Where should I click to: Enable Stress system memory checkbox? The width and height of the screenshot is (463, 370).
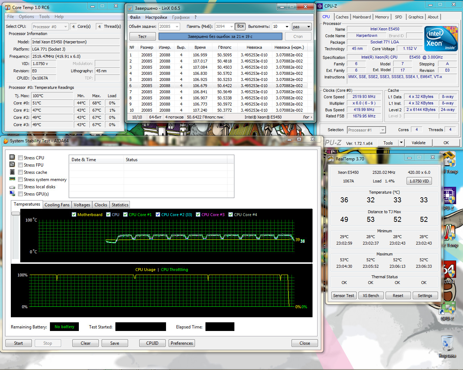point(21,180)
